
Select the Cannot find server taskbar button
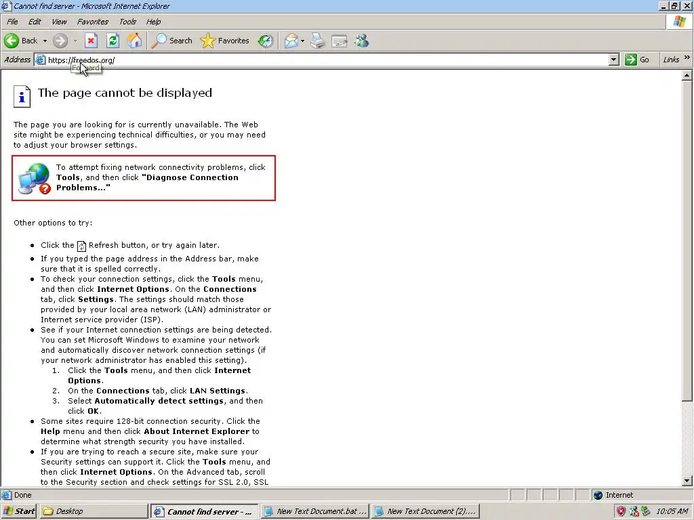coord(204,512)
